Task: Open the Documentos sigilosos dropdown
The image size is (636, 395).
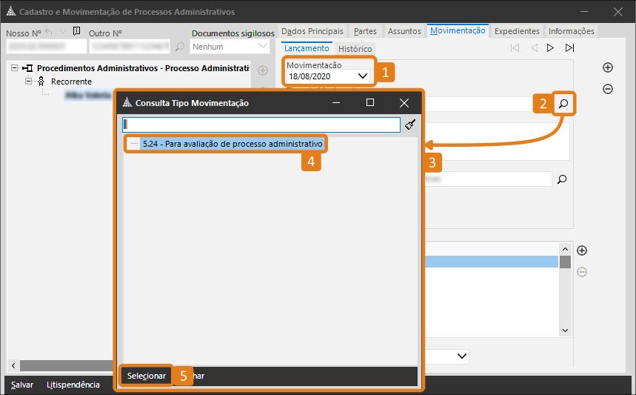Action: coord(263,46)
